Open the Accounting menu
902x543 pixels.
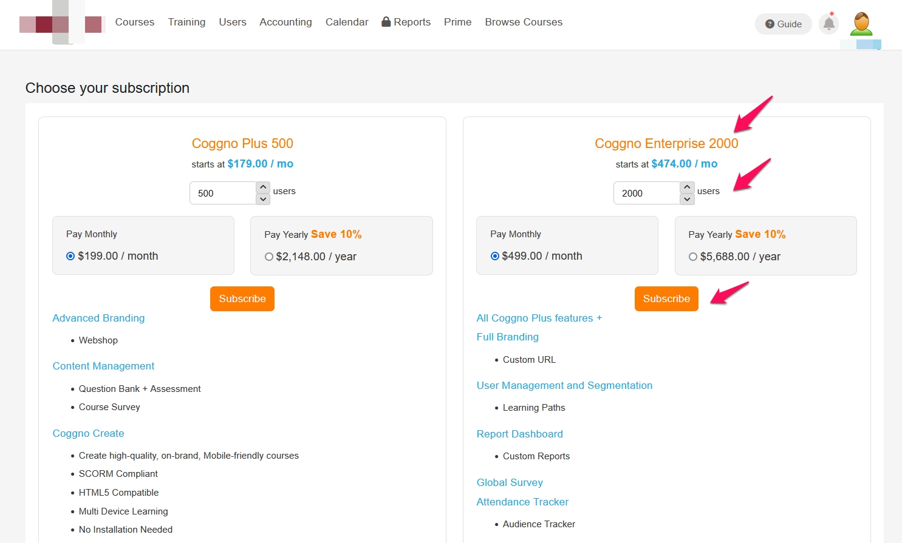click(285, 22)
